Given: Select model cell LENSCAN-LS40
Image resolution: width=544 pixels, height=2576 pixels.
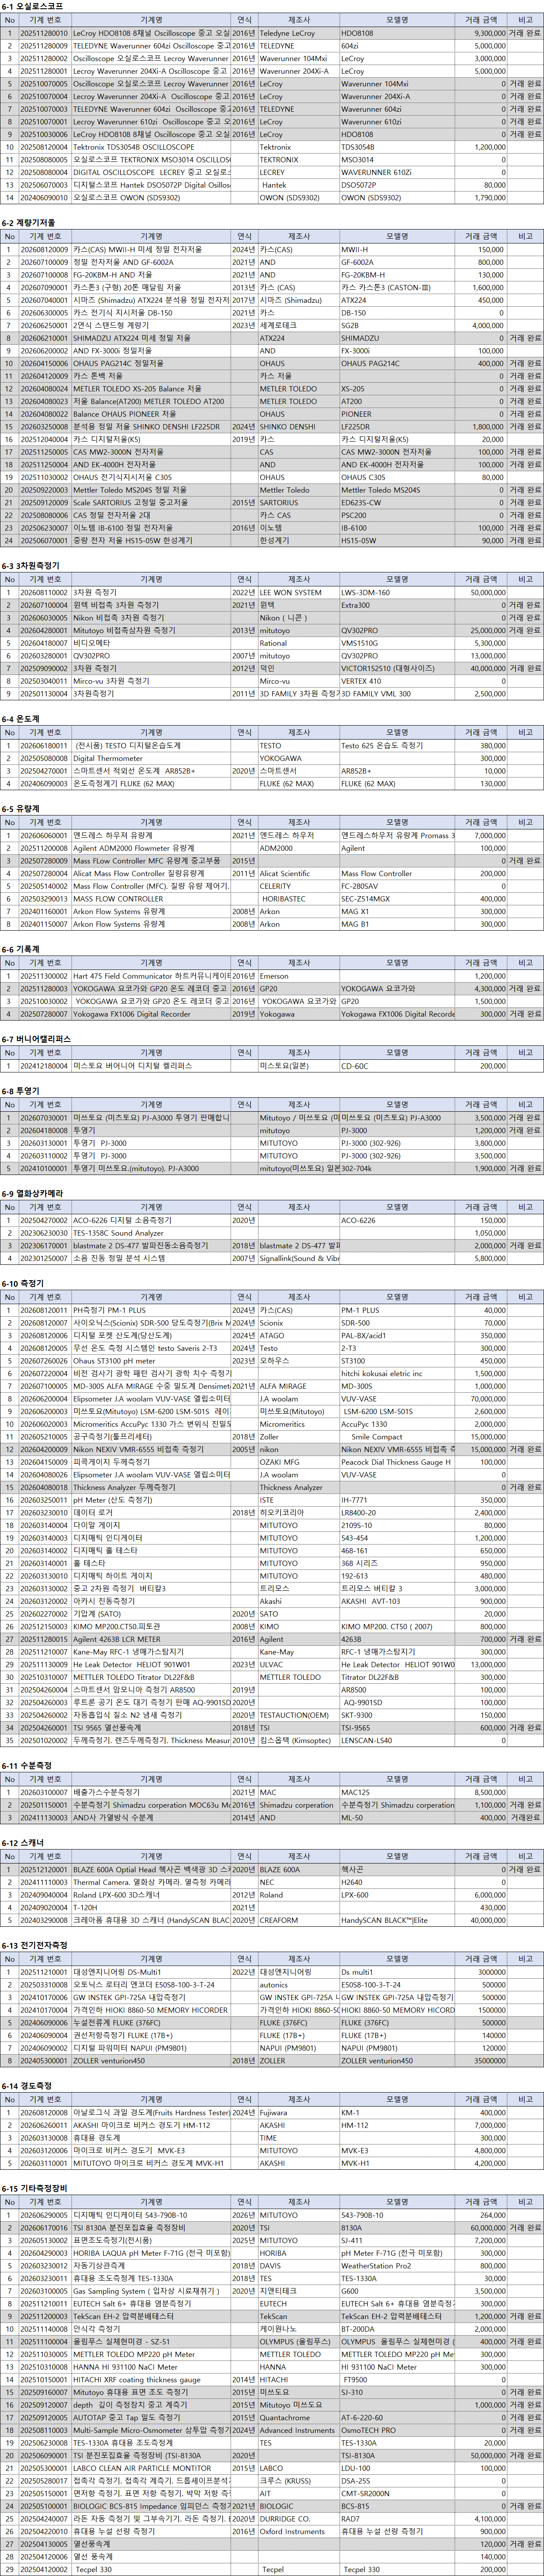Looking at the screenshot, I should 396,1741.
